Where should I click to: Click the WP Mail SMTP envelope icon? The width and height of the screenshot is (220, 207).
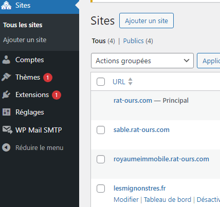click(7, 130)
